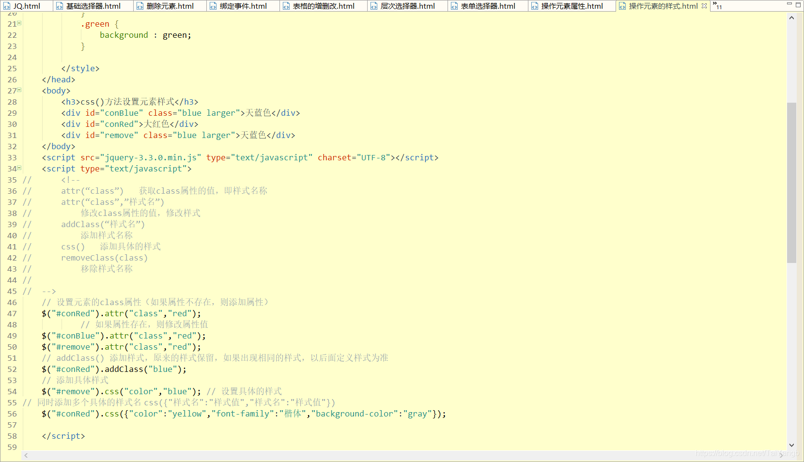Click the "background-color":"gray" code text
The image size is (804, 462).
point(372,414)
